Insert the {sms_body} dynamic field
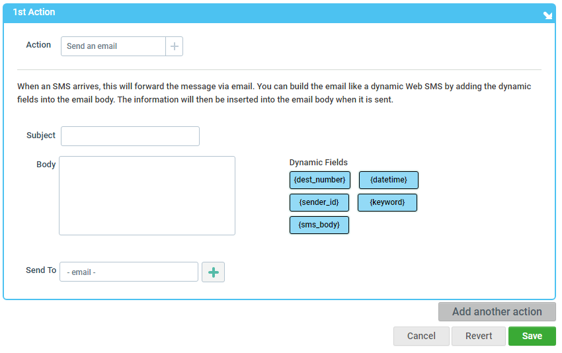Screen dimensions: 562x353 pos(319,225)
